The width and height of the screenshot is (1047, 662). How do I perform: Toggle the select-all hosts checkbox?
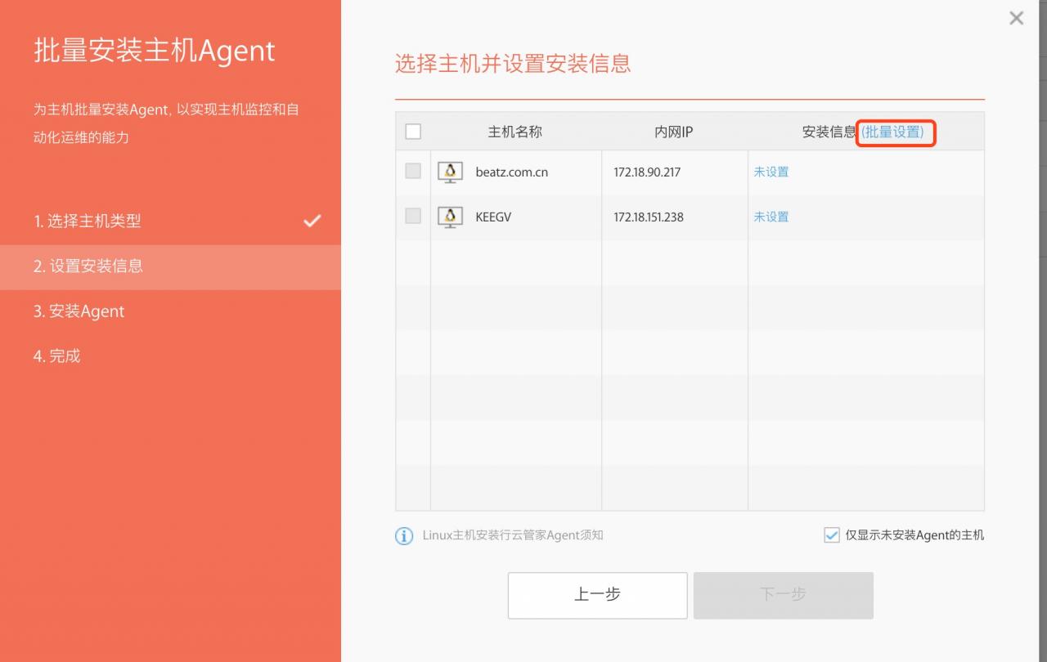tap(413, 132)
